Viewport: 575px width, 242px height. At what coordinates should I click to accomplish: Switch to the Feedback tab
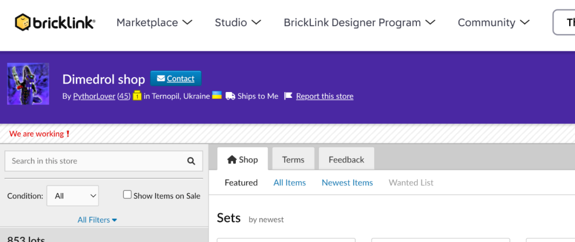[x=347, y=159]
